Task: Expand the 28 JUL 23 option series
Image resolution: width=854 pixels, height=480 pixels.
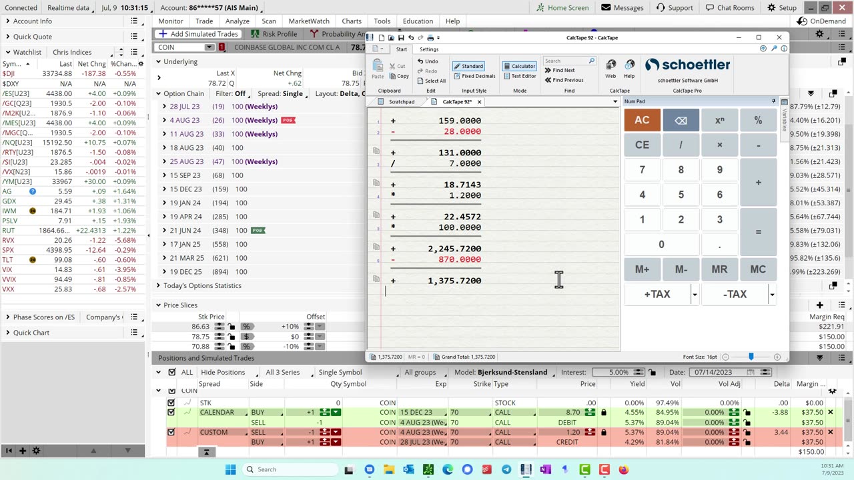Action: [165, 107]
